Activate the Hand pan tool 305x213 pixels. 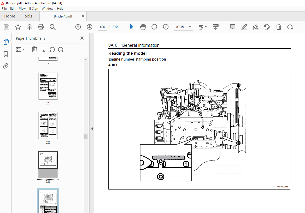143,27
